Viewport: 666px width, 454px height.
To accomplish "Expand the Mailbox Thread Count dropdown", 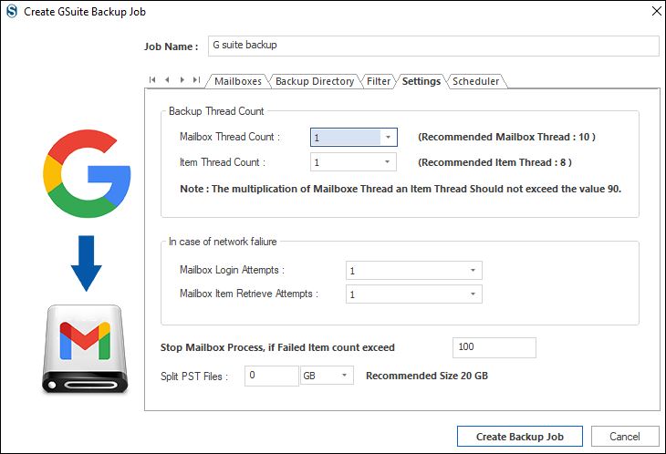I will (388, 137).
